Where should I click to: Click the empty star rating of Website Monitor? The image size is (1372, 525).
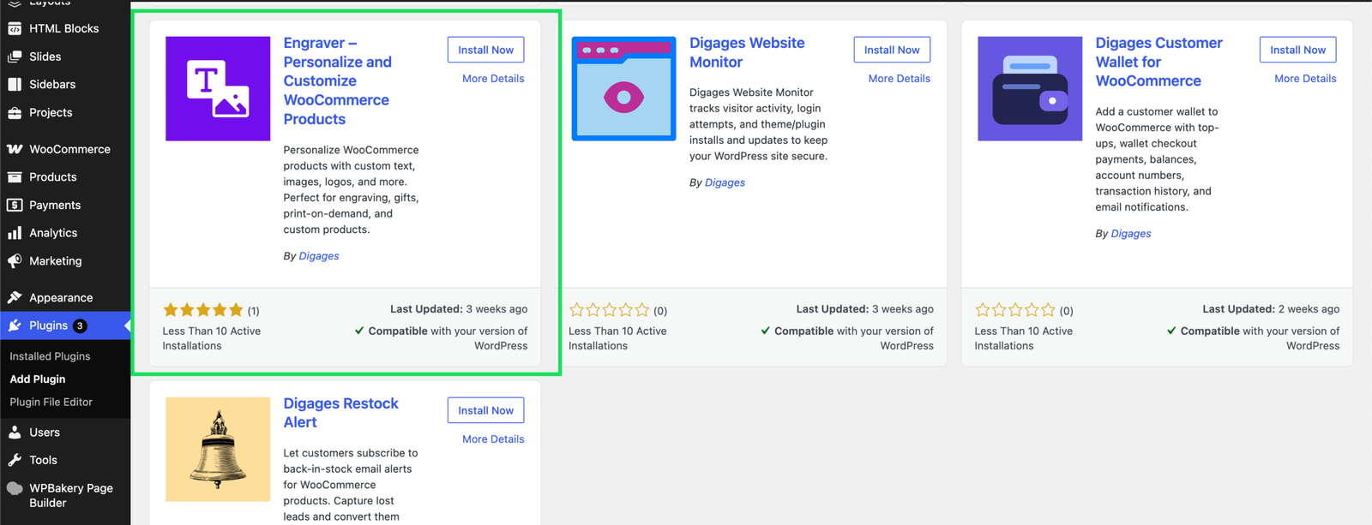point(609,310)
